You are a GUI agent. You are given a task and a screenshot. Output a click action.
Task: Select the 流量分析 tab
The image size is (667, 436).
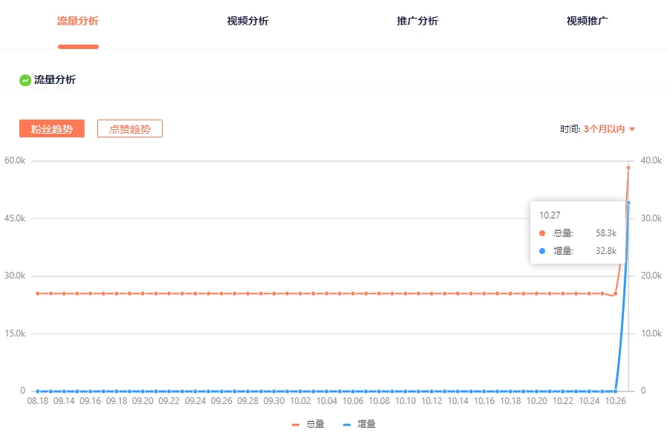click(78, 21)
